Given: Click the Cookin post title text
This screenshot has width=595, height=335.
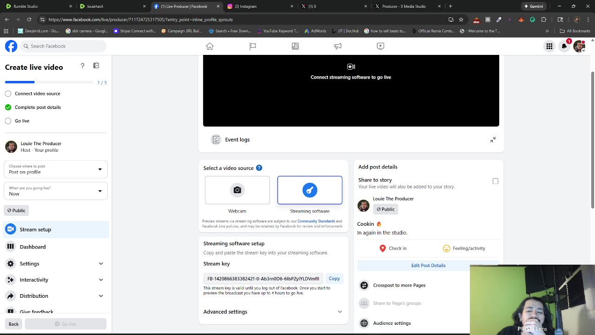Looking at the screenshot, I should [x=369, y=224].
